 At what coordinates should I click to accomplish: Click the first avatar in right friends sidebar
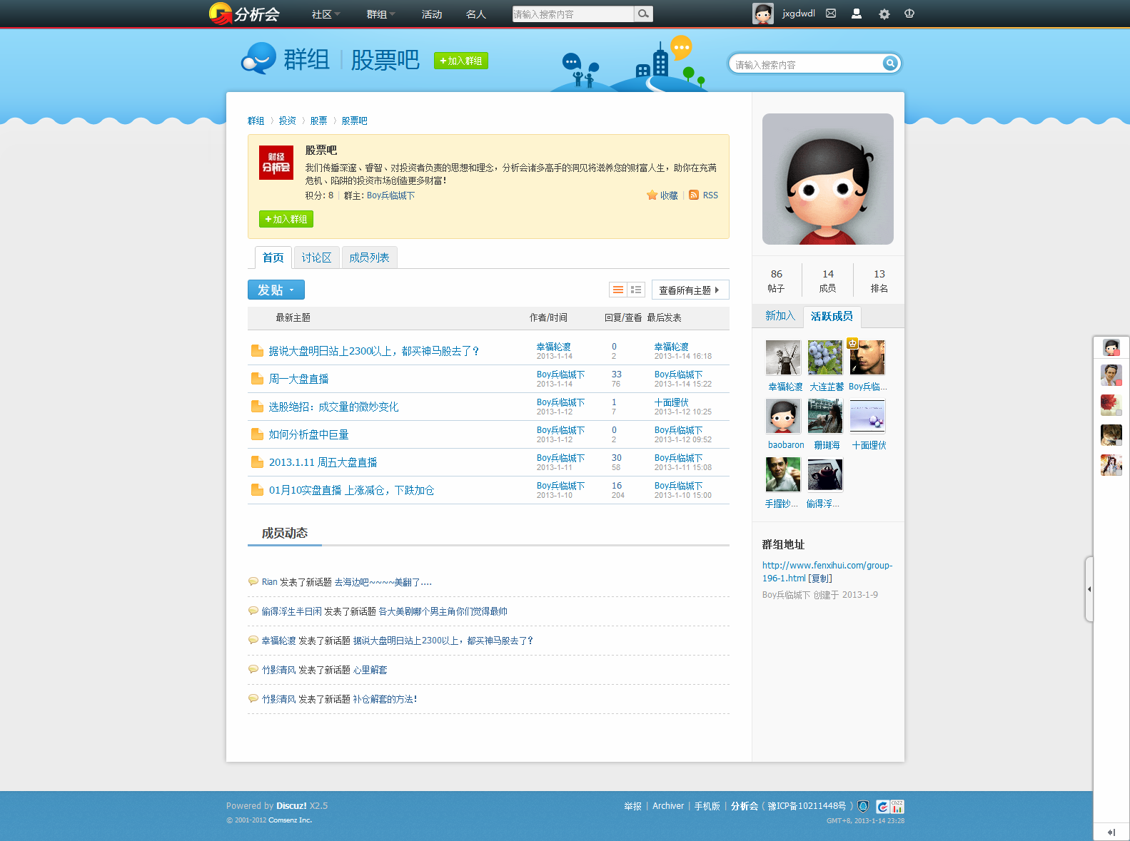pos(1111,347)
